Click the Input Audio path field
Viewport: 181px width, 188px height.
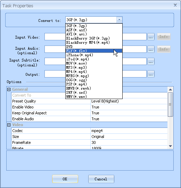pyautogui.click(x=96, y=49)
